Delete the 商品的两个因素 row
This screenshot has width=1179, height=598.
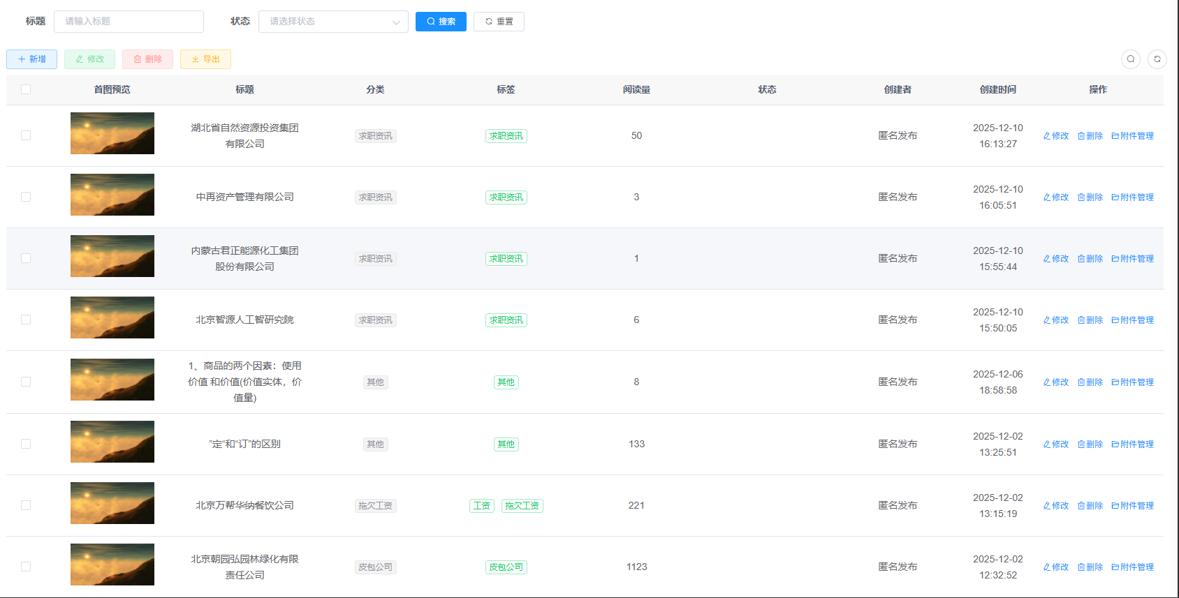pos(1090,382)
